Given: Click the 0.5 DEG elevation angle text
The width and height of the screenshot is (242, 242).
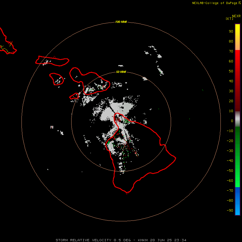Looking at the screenshot, I should point(122,240).
